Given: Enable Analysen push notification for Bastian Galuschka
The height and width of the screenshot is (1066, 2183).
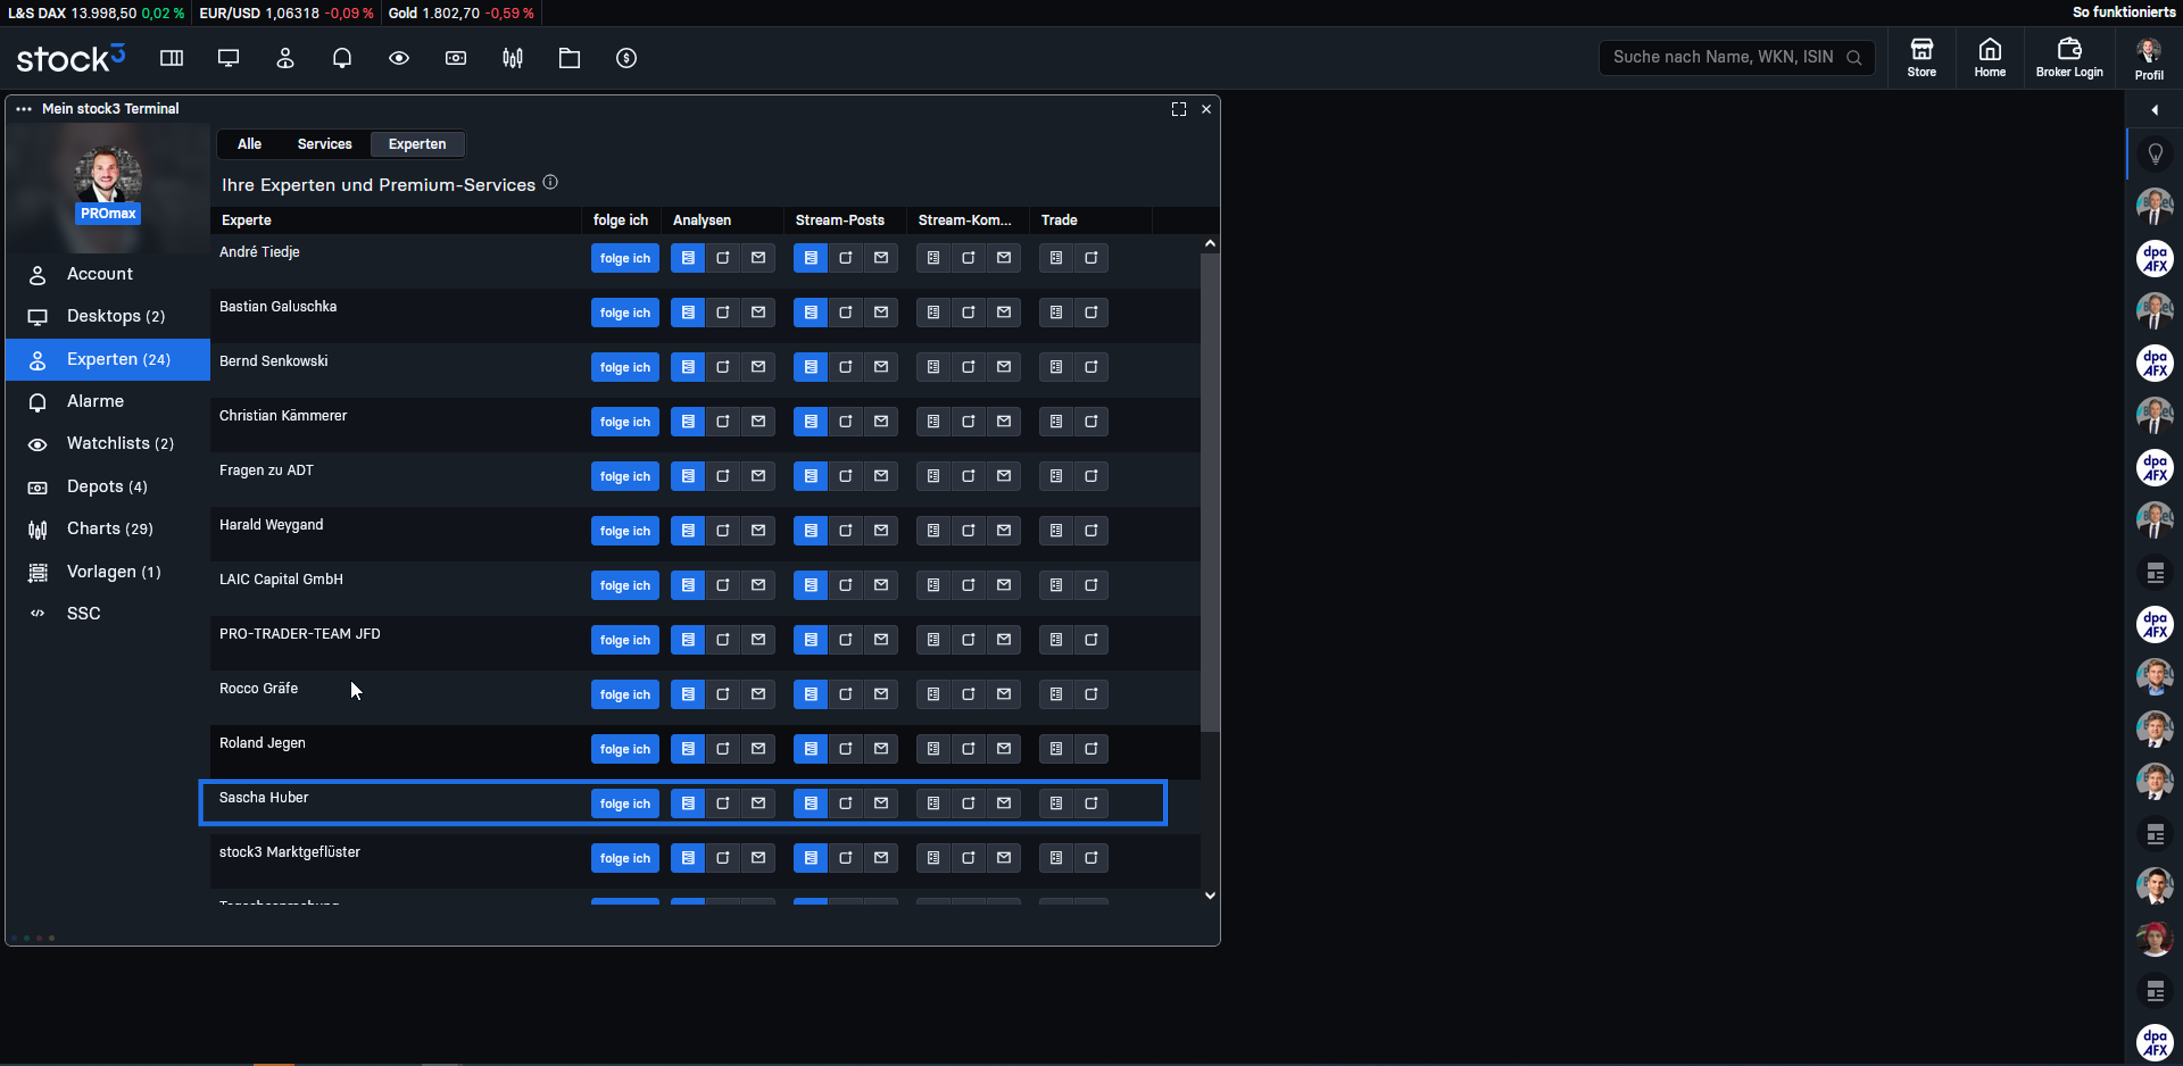Looking at the screenshot, I should (x=723, y=313).
